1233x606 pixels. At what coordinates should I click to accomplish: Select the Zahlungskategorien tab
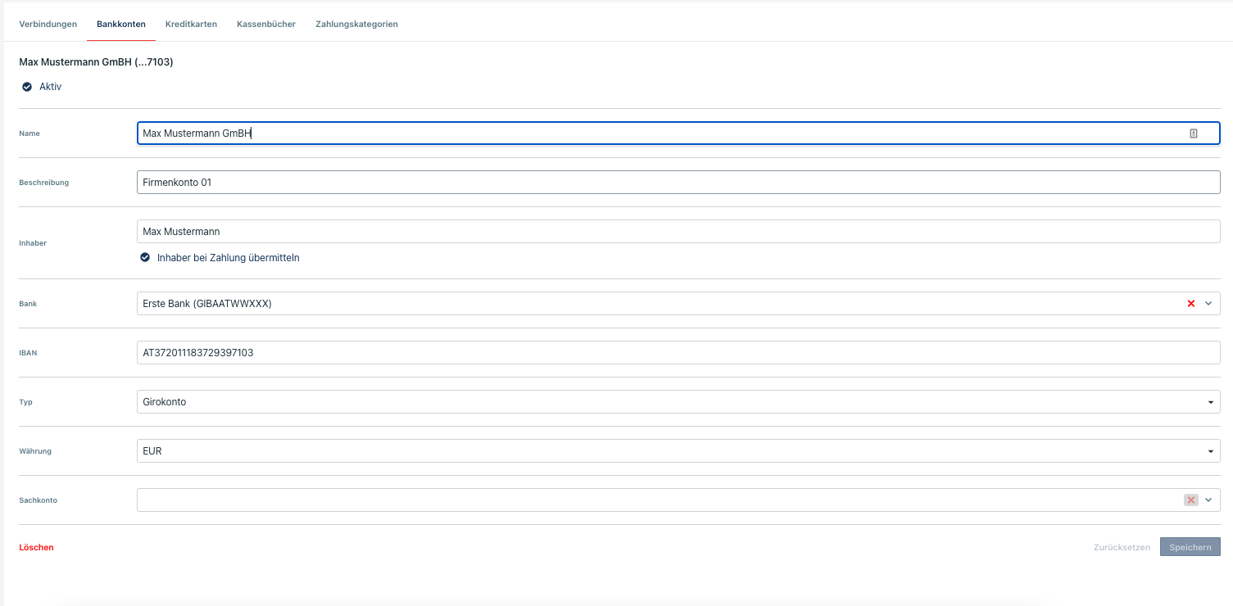356,25
